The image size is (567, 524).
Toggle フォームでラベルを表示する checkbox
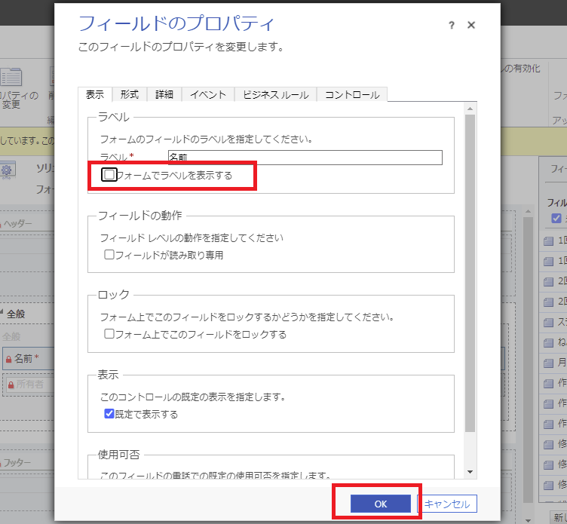tap(109, 175)
